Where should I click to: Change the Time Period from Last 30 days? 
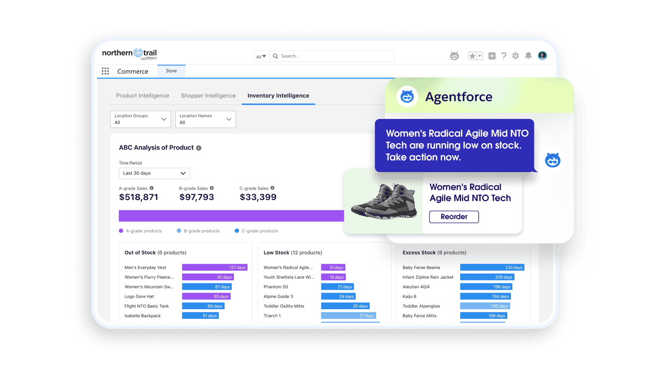154,173
